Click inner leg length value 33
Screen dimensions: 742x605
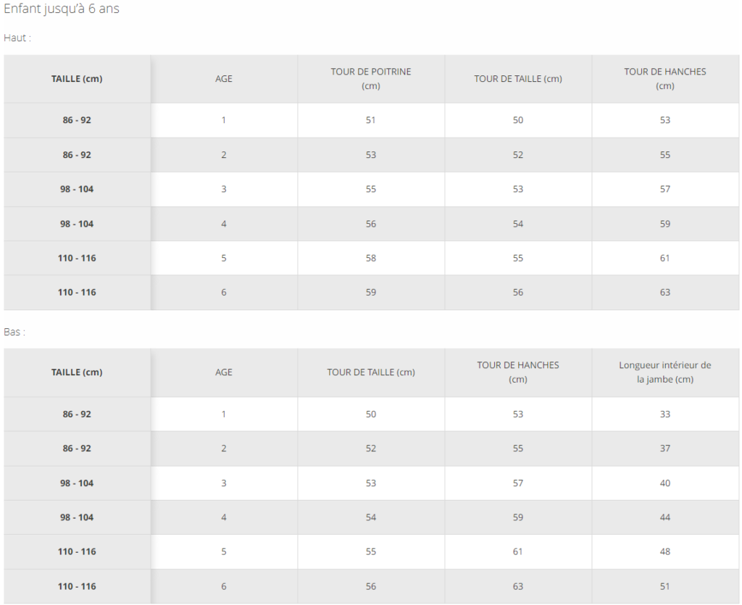[x=665, y=414]
